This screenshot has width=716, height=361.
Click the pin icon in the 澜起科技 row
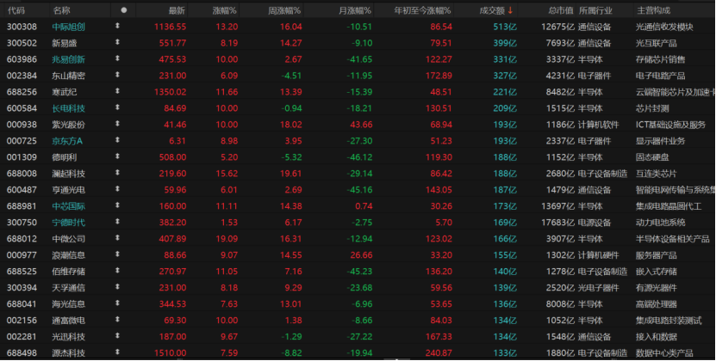[117, 174]
